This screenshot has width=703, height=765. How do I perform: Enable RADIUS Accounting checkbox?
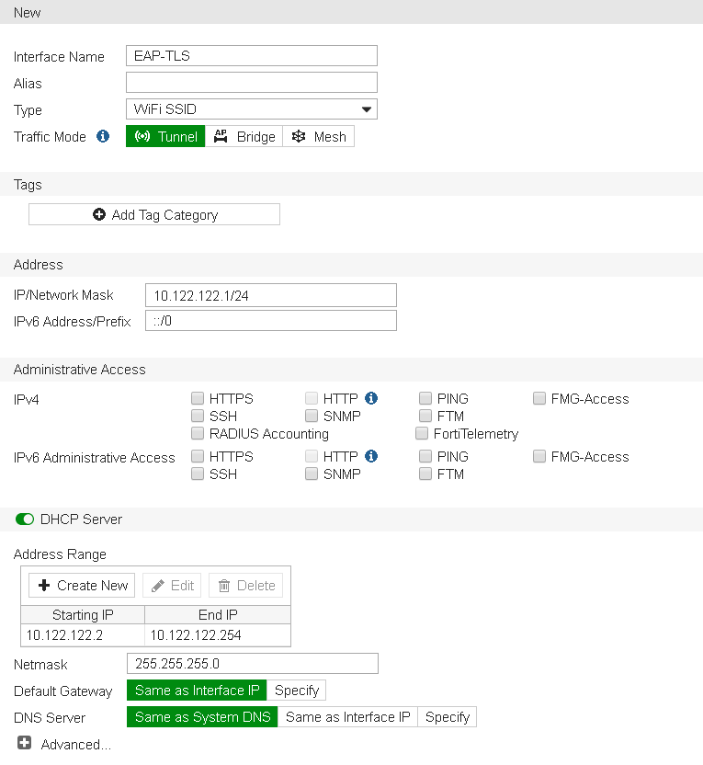click(x=198, y=433)
